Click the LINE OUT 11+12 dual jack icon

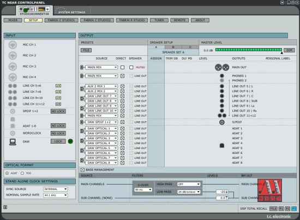point(222,116)
